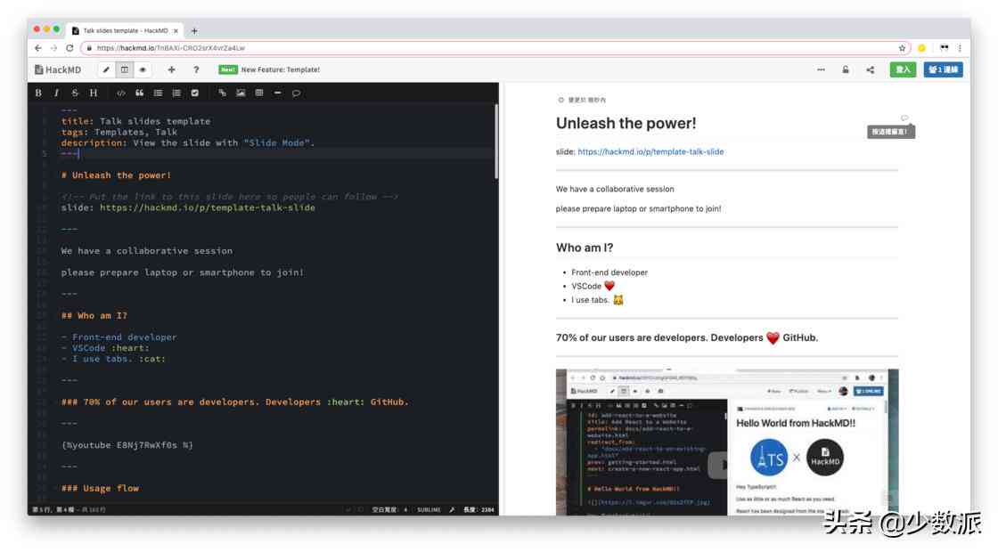Click the title: Talk slides template line
This screenshot has height=552, width=998.
coord(135,121)
